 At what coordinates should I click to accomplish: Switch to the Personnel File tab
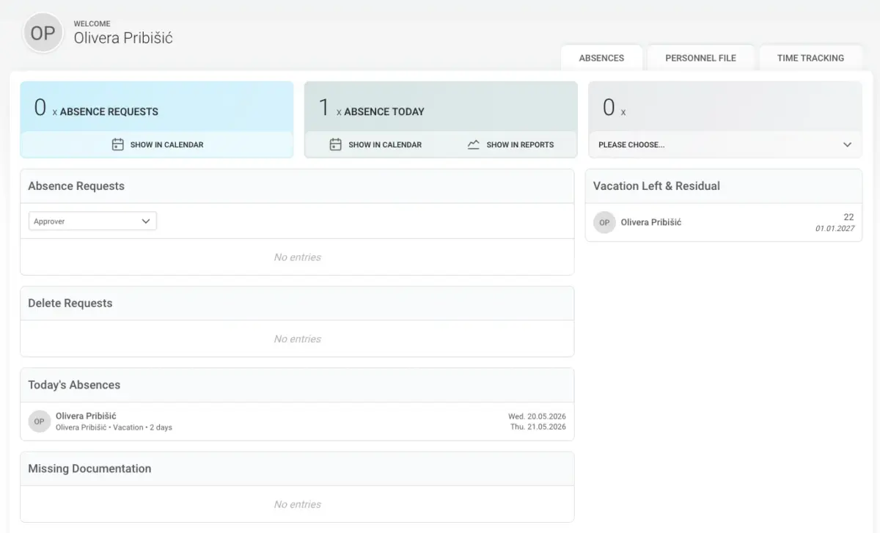click(700, 58)
